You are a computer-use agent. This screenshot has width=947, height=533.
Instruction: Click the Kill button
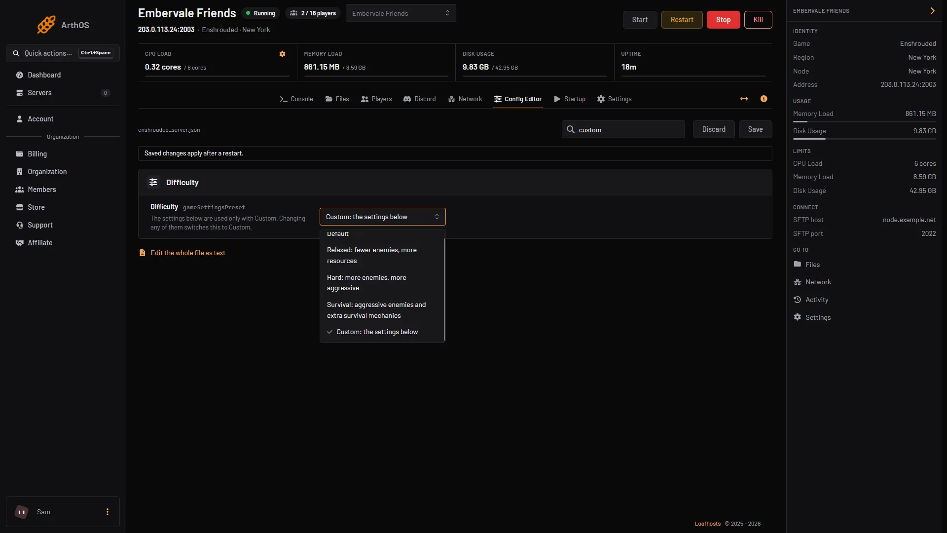pyautogui.click(x=758, y=20)
